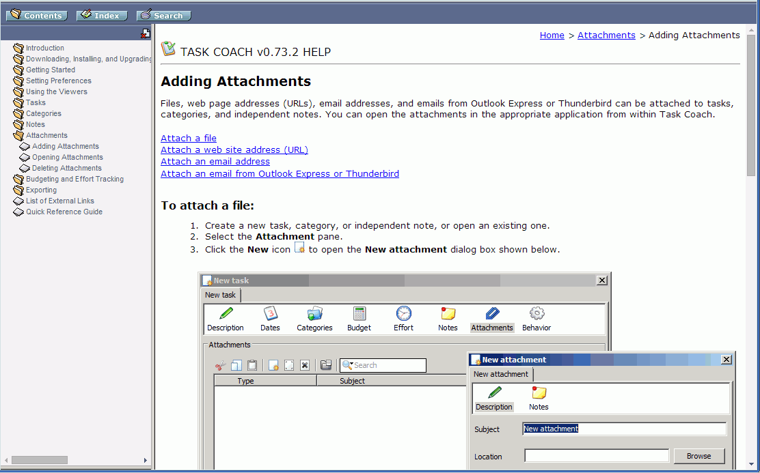Expand the Getting Started book icon
Image resolution: width=760 pixels, height=473 pixels.
pos(18,70)
